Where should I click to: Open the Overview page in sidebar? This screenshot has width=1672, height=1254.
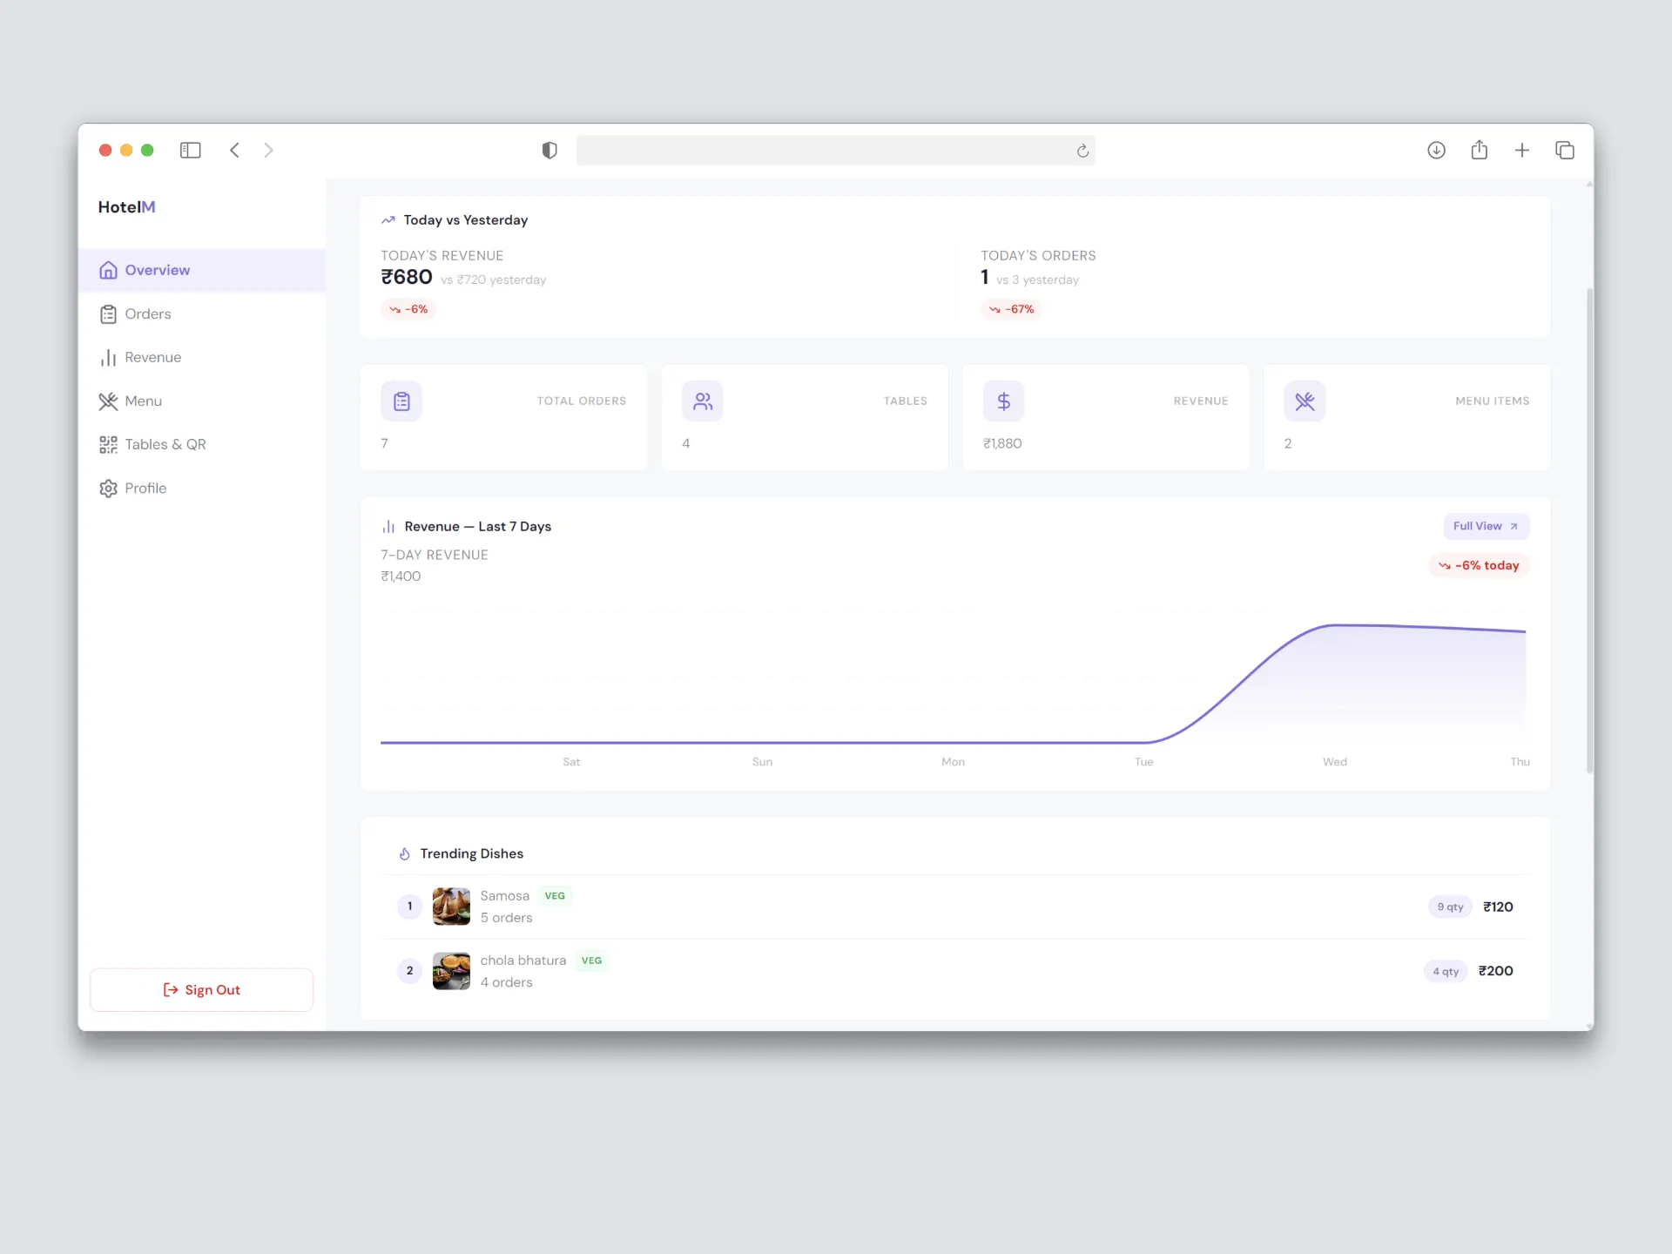pyautogui.click(x=202, y=270)
